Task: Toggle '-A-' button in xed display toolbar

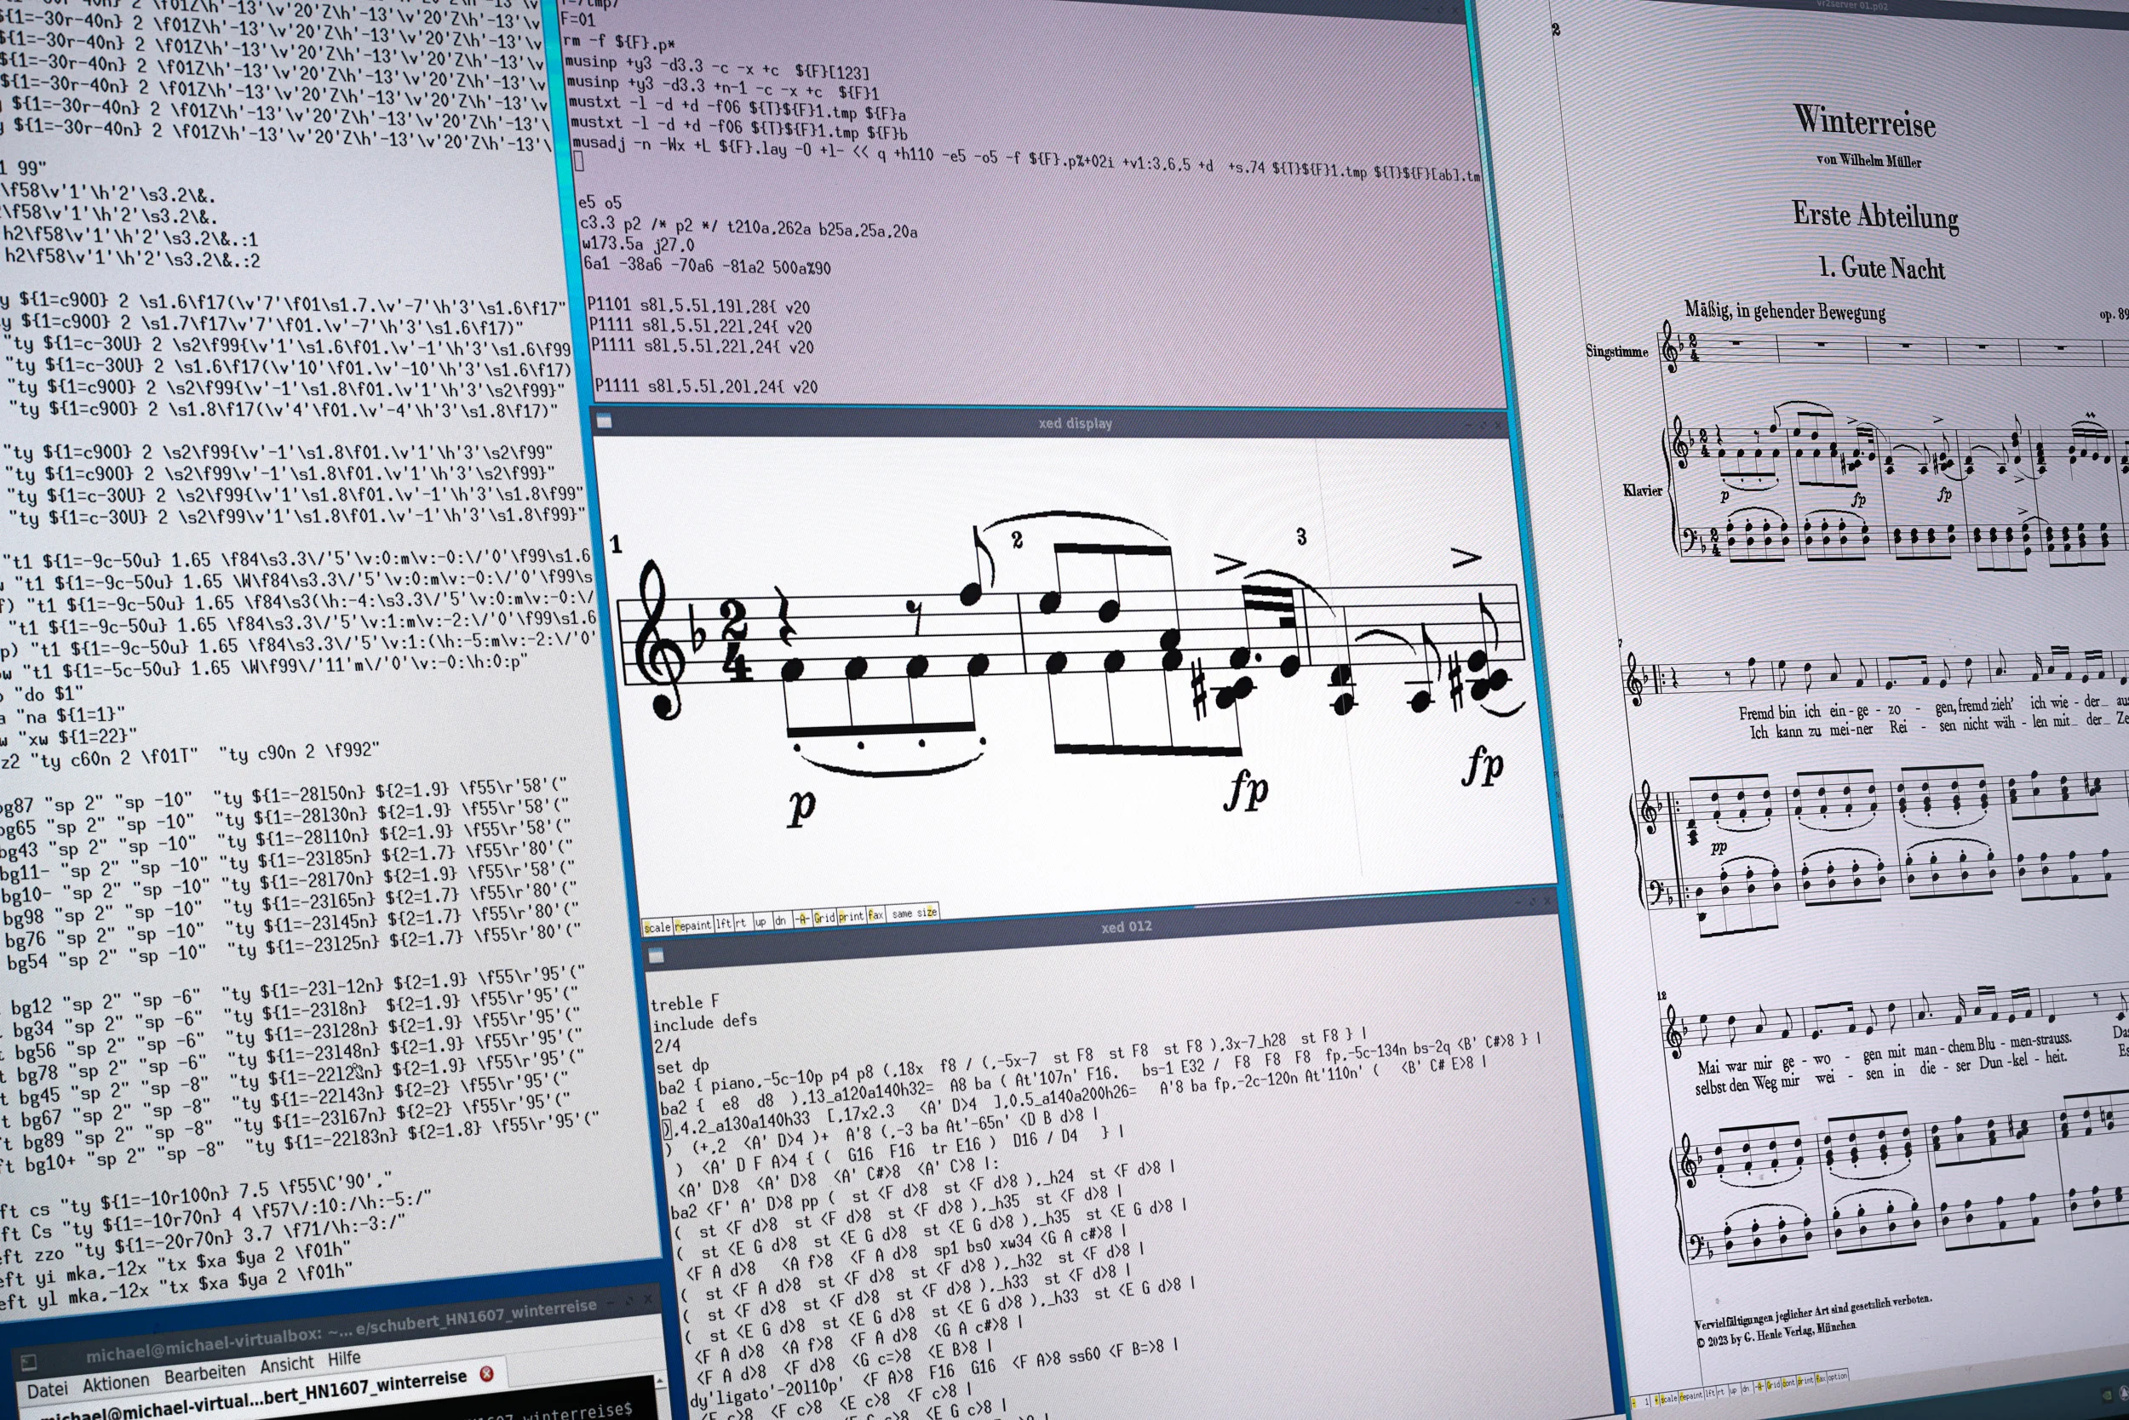Action: point(801,920)
